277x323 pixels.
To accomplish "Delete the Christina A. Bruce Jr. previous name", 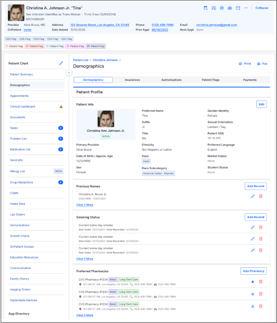I will point(261,196).
